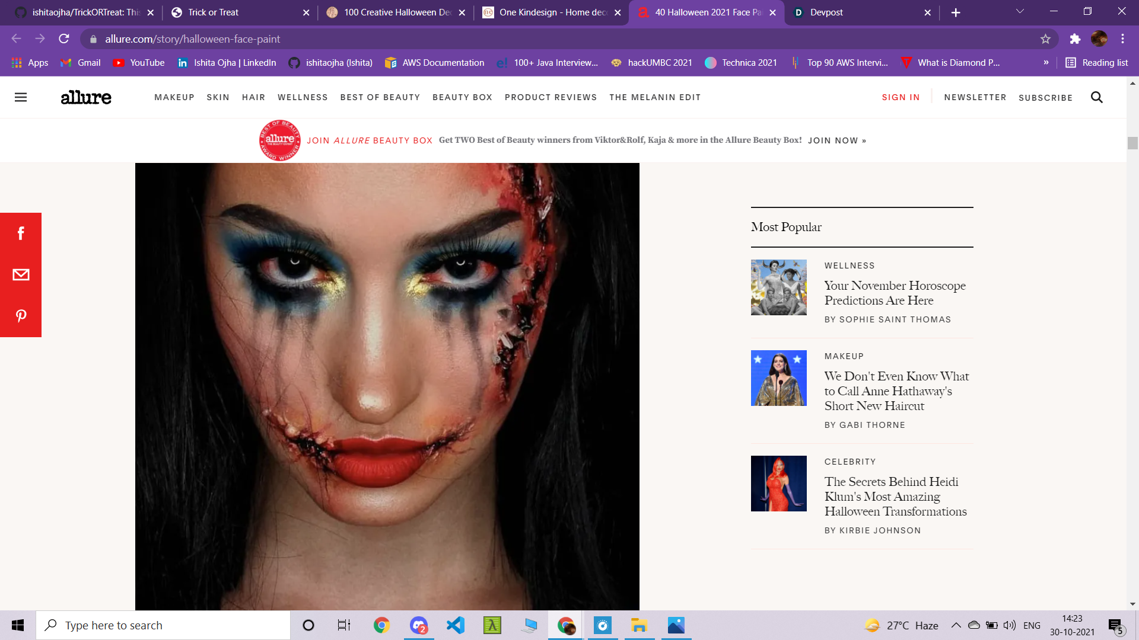Screen dimensions: 1139x640
Task: Expand the hidden bookmarks chevron
Action: 1046,63
